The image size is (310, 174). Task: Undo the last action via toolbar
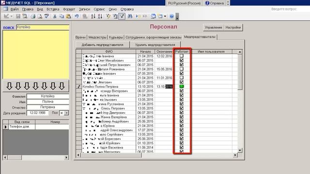coord(77,16)
